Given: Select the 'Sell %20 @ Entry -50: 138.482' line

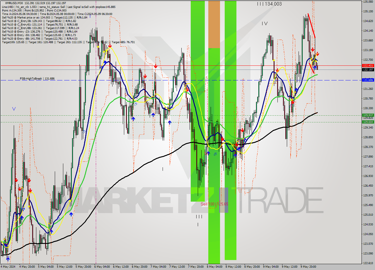Looking at the screenshot, I should point(39,35).
